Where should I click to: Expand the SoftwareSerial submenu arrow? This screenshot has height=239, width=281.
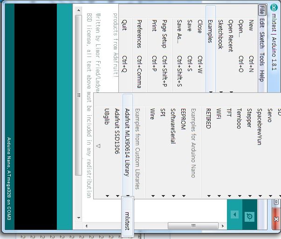click(x=173, y=196)
